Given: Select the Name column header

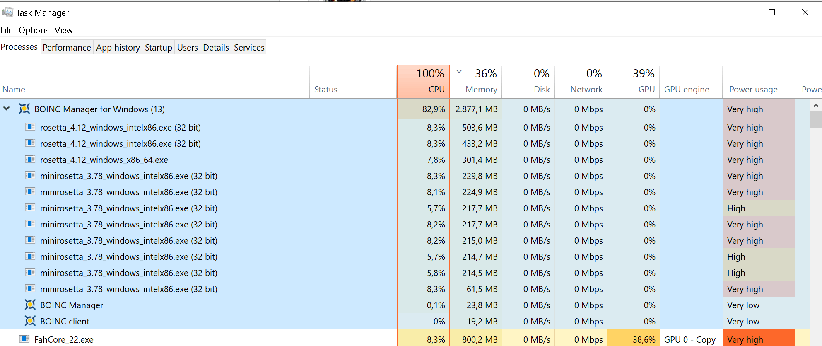Looking at the screenshot, I should coord(14,90).
